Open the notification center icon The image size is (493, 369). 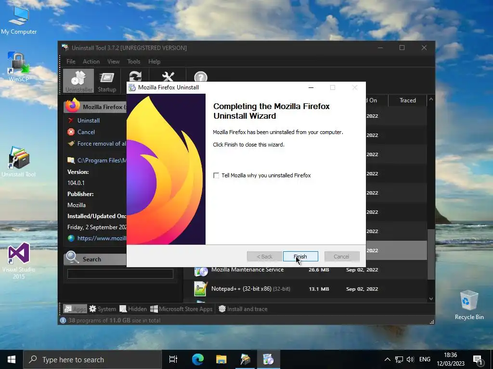click(x=478, y=360)
